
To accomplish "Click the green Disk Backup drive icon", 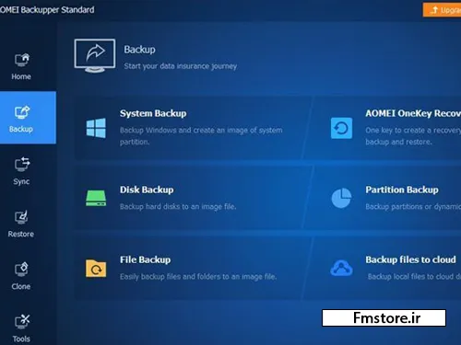I will pyautogui.click(x=96, y=198).
